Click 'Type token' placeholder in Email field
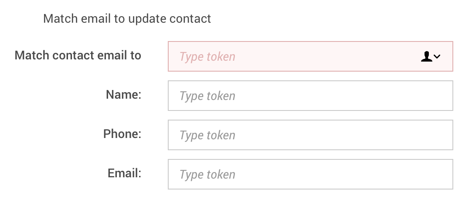The image size is (462, 200). pos(207,175)
